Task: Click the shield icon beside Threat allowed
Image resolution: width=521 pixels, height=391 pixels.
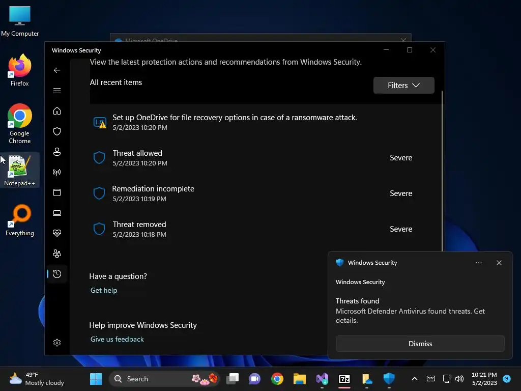Action: (x=99, y=158)
